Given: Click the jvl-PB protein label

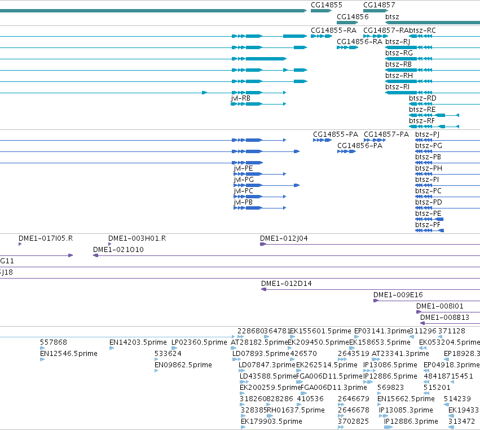Looking at the screenshot, I should click(x=243, y=202).
